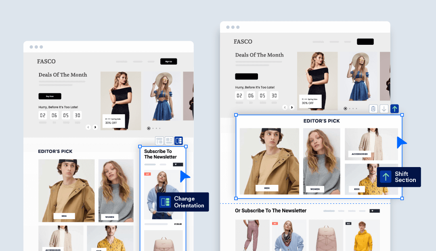Click the Sign Up button
The width and height of the screenshot is (436, 251).
point(168,61)
